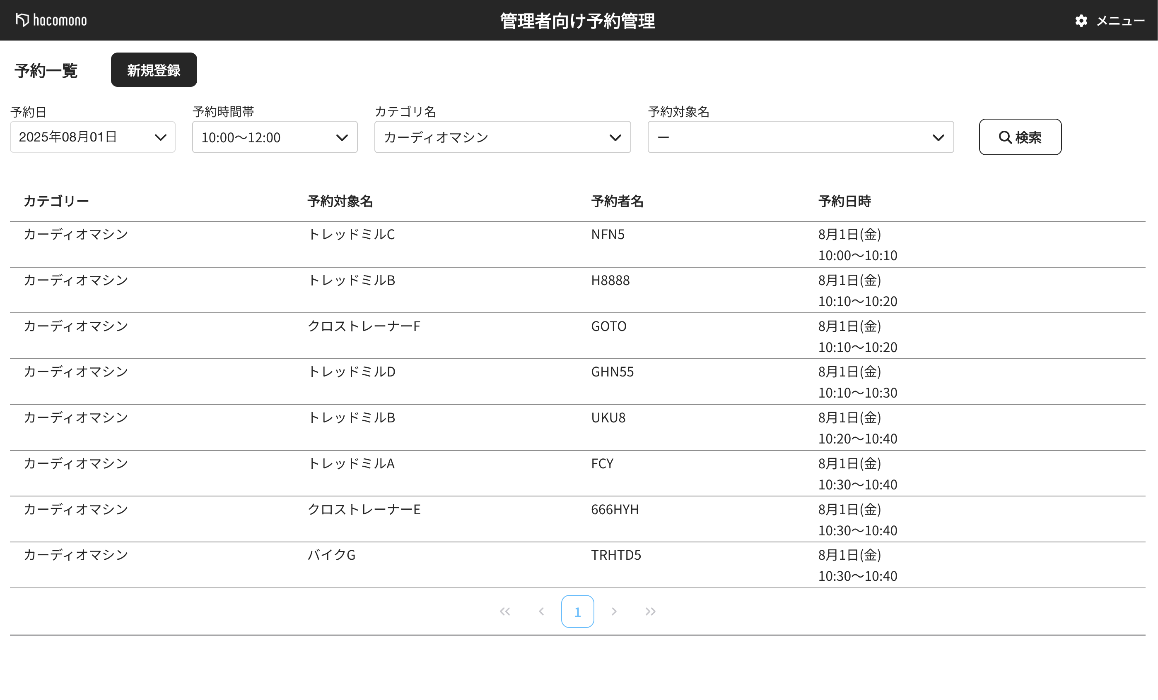The width and height of the screenshot is (1158, 700).
Task: Click the 予約一覧 heading
Action: 46,70
